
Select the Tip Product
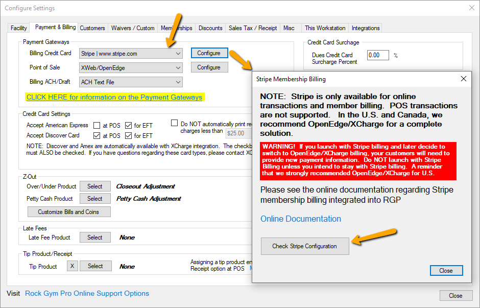(x=95, y=266)
